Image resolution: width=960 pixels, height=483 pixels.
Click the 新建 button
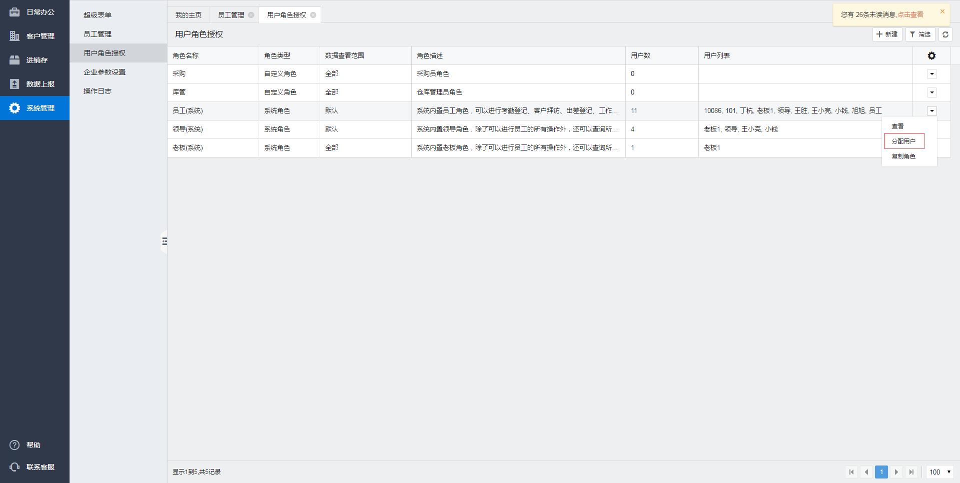[887, 34]
